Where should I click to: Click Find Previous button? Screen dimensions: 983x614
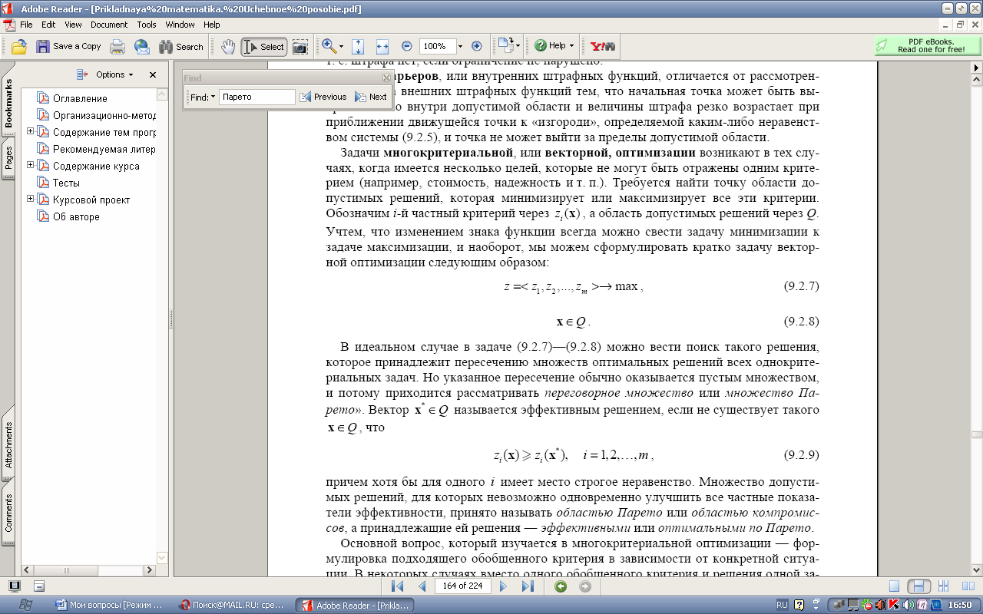point(323,97)
